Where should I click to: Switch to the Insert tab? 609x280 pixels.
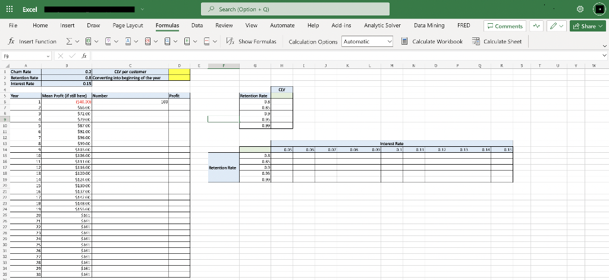[x=68, y=25]
